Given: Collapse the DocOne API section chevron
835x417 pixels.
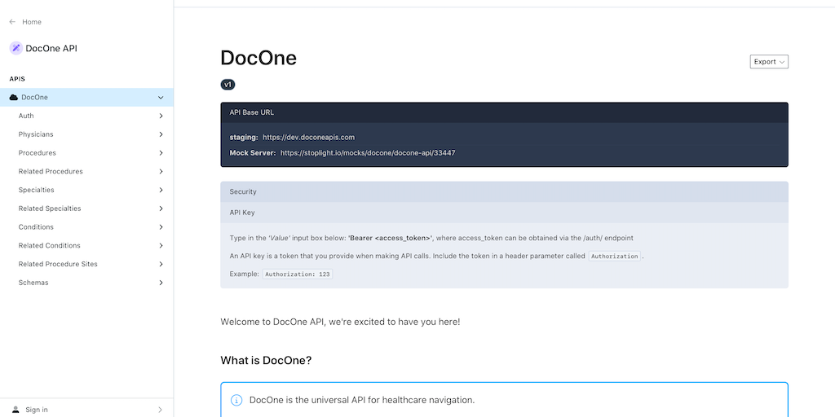Looking at the screenshot, I should [161, 98].
